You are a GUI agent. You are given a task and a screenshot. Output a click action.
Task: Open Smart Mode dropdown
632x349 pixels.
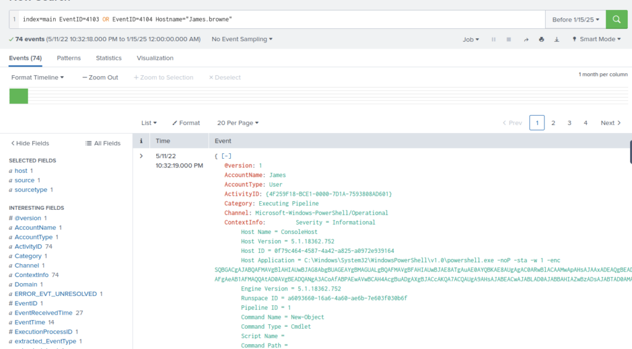point(597,39)
